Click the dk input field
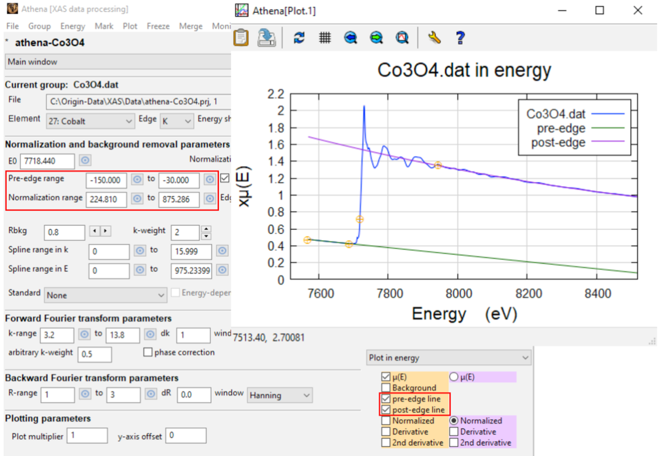This screenshot has height=456, width=664. coord(193,335)
